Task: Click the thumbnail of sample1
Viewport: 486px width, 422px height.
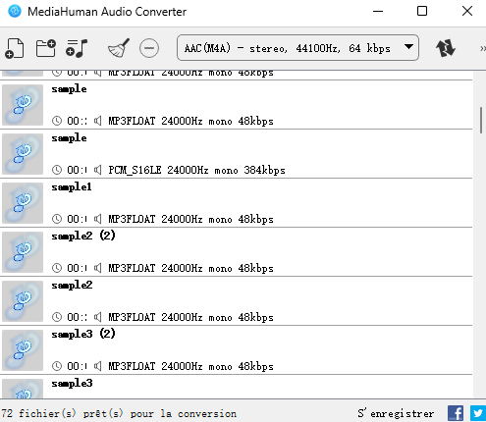Action: tap(23, 203)
